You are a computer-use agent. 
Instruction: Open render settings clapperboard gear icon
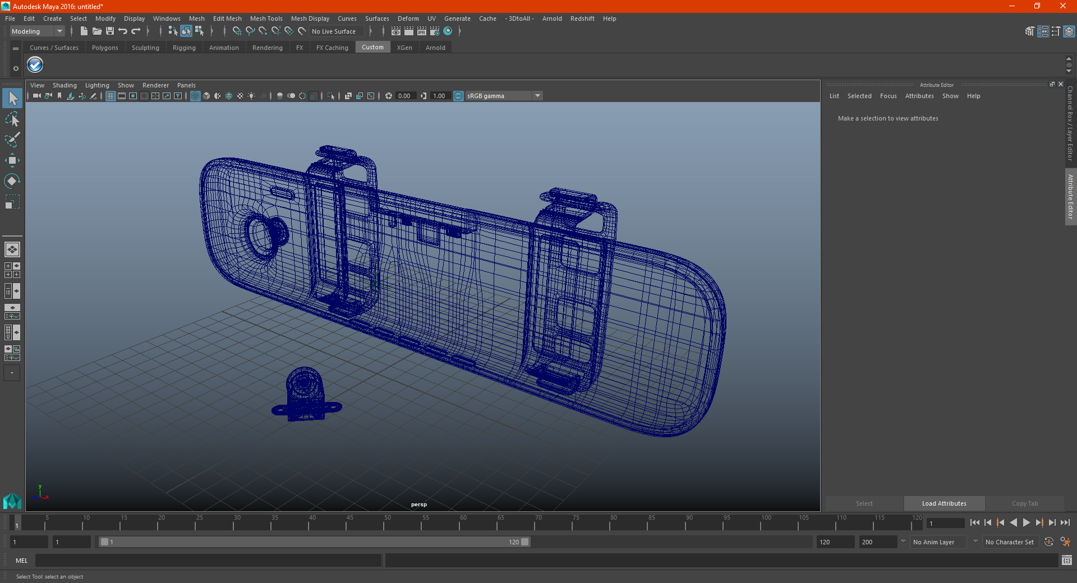435,31
